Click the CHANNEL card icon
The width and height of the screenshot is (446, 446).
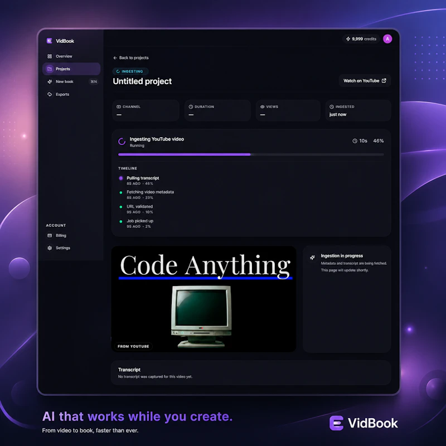(119, 106)
